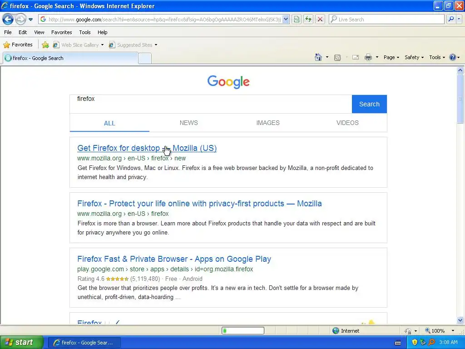The height and width of the screenshot is (349, 465).
Task: Click the Live Search input box
Action: [387, 20]
